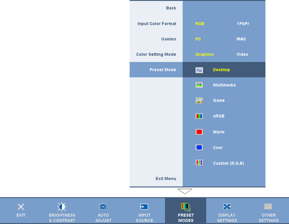This screenshot has height=224, width=289.
Task: Choose the Multimedia preset label
Action: pyautogui.click(x=224, y=85)
